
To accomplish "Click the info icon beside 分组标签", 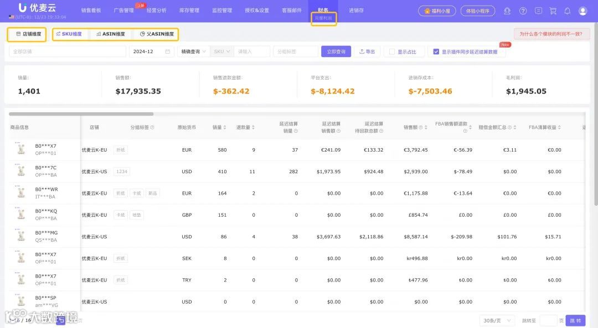I will pyautogui.click(x=152, y=127).
